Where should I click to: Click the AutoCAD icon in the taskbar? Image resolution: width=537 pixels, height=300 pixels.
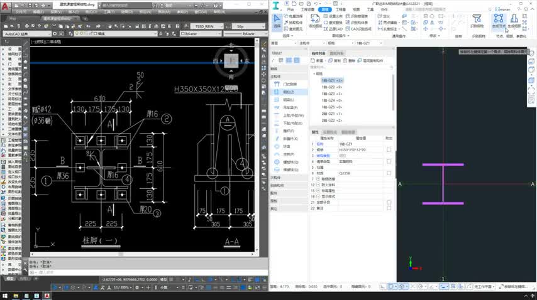[47, 296]
